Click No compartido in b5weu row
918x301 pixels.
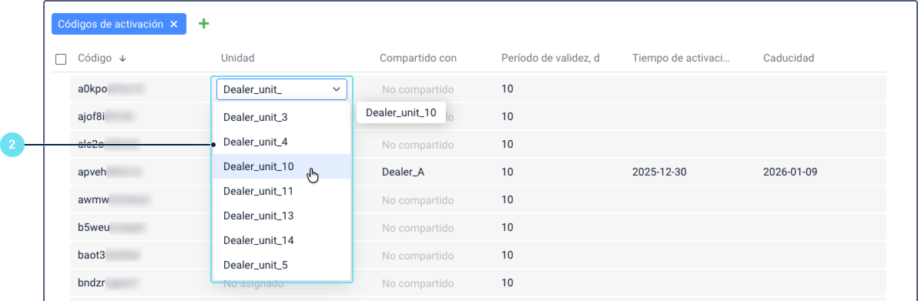tap(417, 227)
